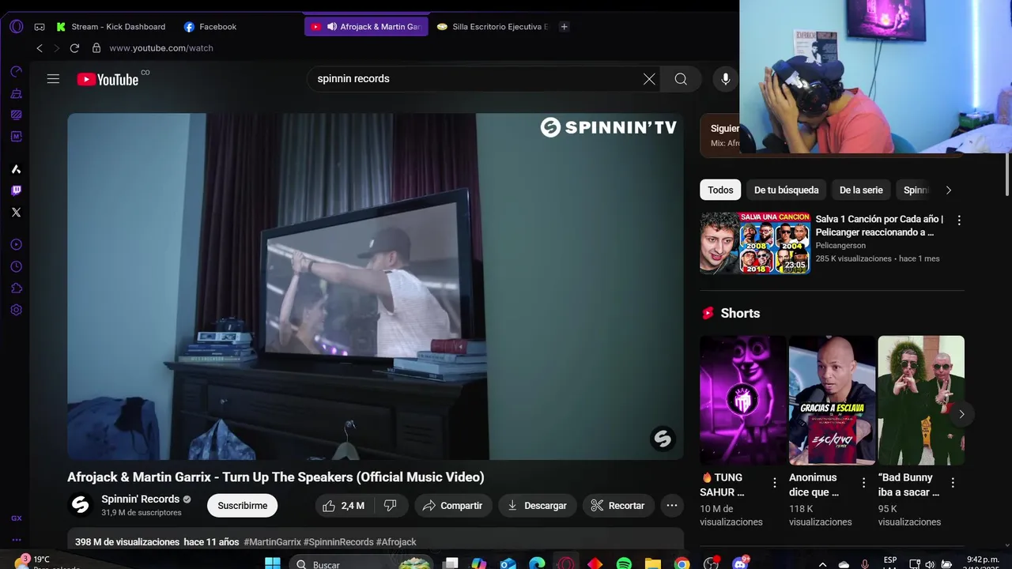Image resolution: width=1012 pixels, height=569 pixels.
Task: Open the #SpinninRecords hashtag
Action: pyautogui.click(x=338, y=542)
